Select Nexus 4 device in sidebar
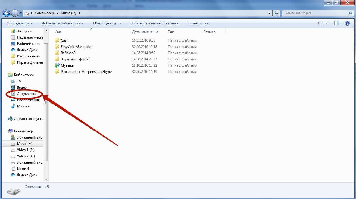Viewport: 356px width, 199px height. click(23, 169)
